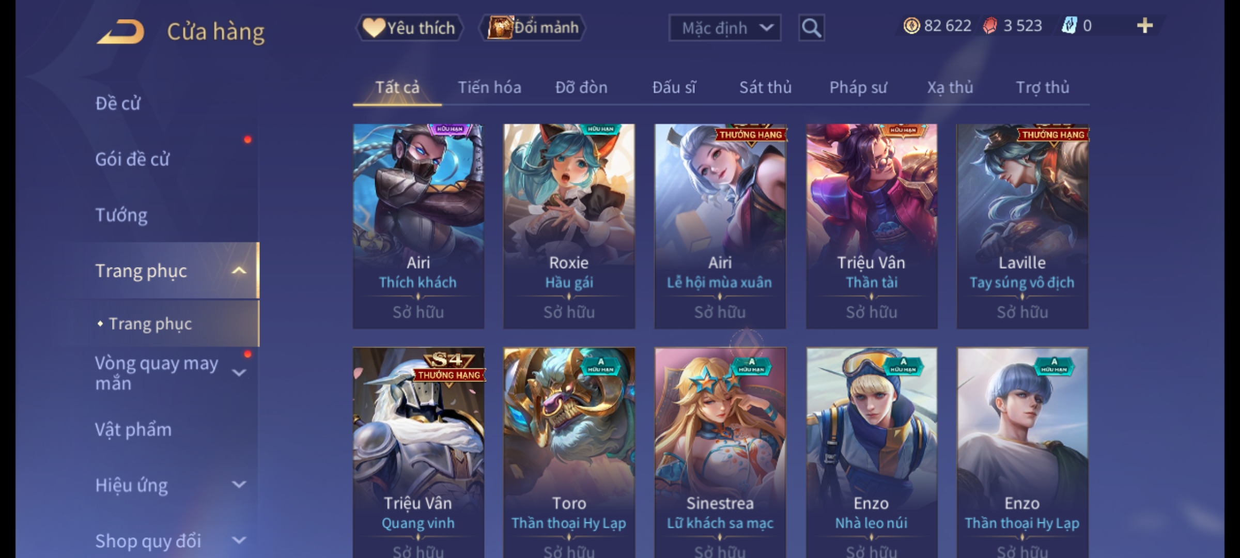This screenshot has height=558, width=1240.
Task: Collapse the Trang phục sidebar section
Action: pyautogui.click(x=239, y=271)
